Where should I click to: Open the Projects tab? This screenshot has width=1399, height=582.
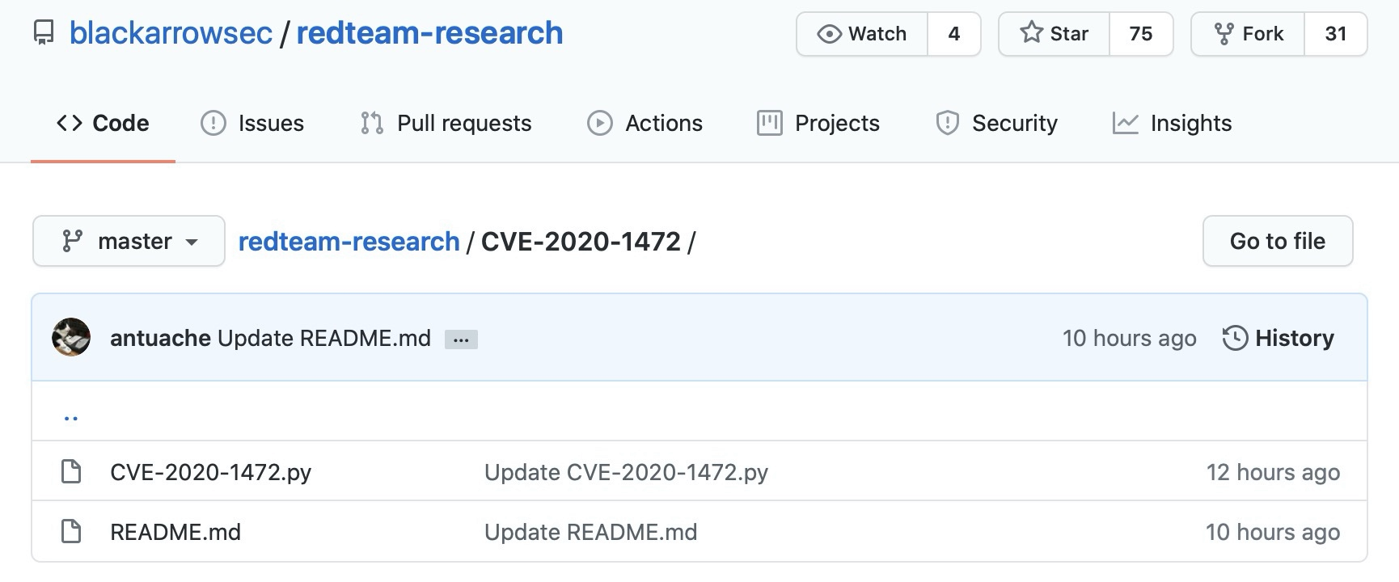tap(818, 123)
